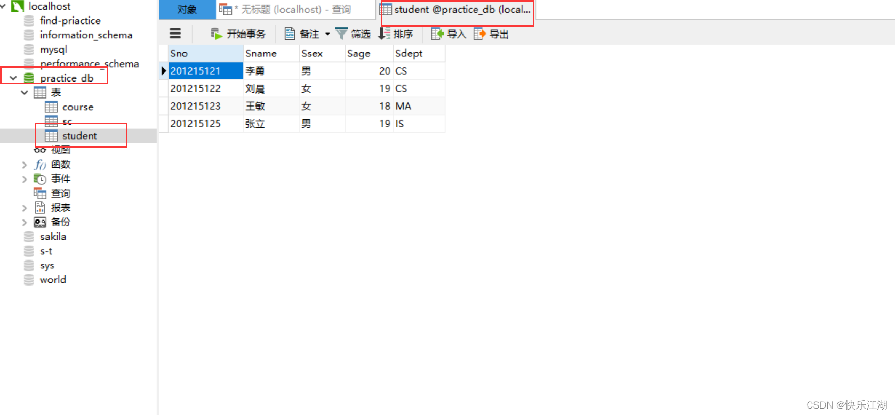
Task: Click the Sname cell 张立
Action: (271, 124)
